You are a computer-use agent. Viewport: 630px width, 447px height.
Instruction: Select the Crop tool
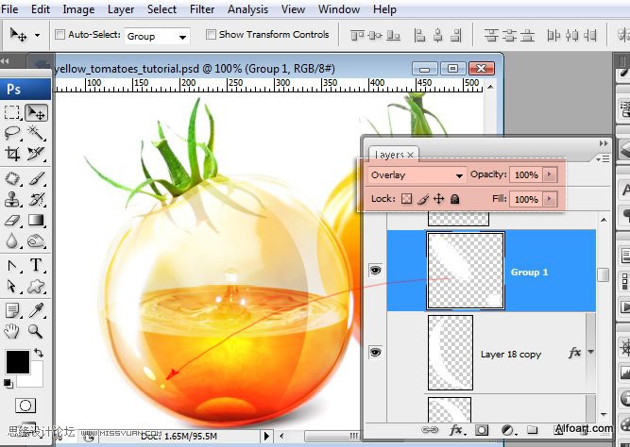click(12, 154)
